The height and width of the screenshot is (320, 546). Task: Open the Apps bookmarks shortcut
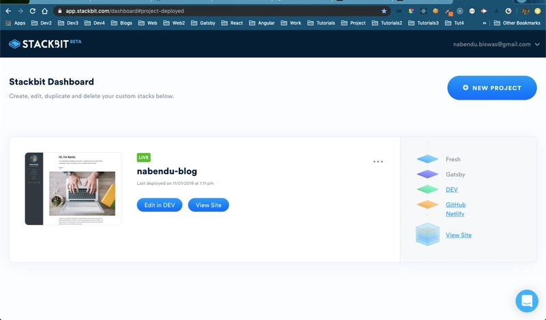(x=15, y=23)
